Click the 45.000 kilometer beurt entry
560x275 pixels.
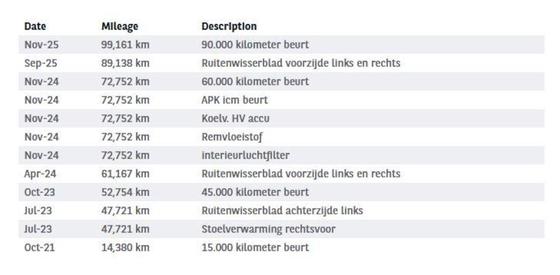click(x=255, y=192)
